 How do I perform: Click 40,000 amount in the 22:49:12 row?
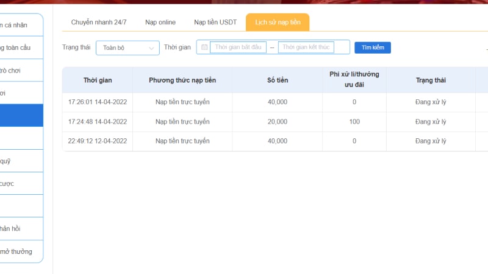point(278,141)
